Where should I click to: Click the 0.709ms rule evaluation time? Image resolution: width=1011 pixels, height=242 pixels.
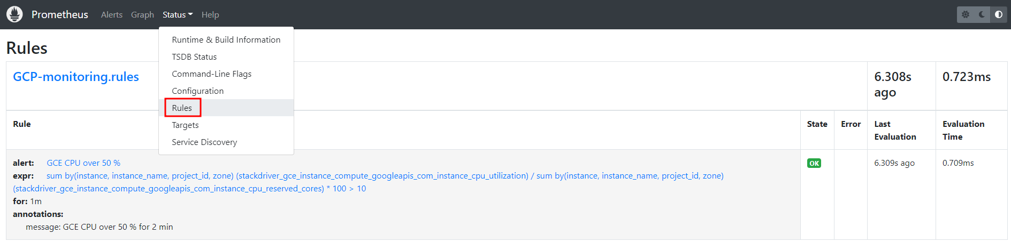click(x=958, y=163)
